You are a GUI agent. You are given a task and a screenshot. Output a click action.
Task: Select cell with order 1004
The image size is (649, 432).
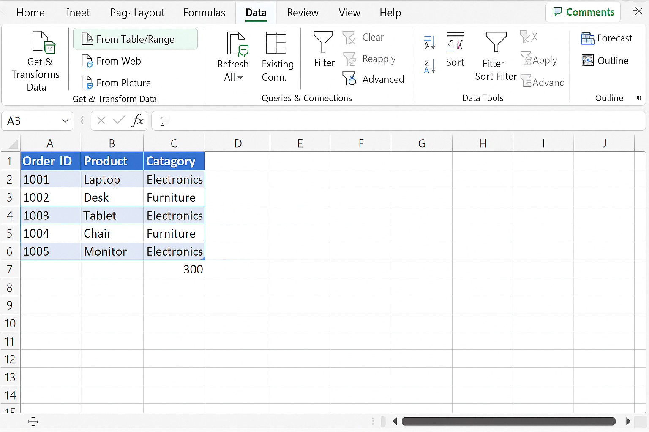click(51, 233)
